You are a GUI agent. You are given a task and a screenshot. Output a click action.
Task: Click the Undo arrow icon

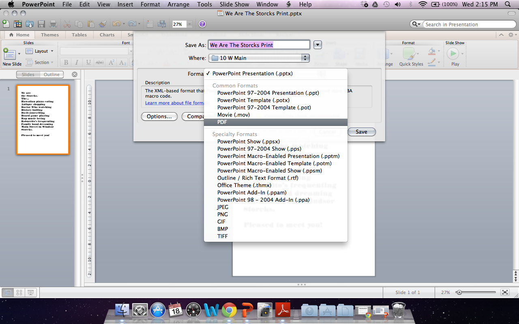[116, 24]
